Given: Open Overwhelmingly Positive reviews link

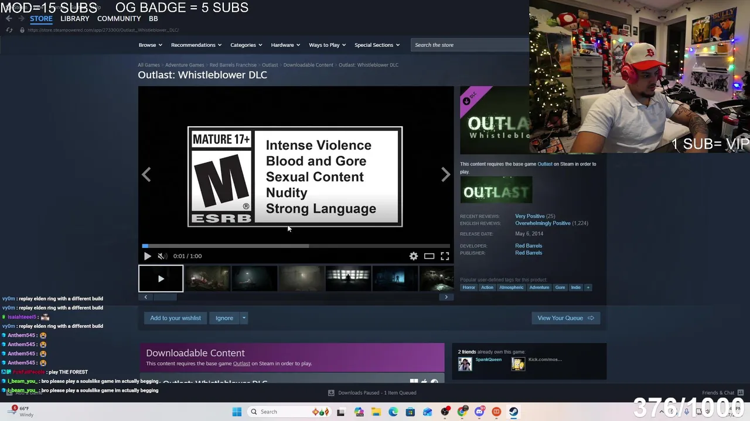Looking at the screenshot, I should tap(543, 223).
